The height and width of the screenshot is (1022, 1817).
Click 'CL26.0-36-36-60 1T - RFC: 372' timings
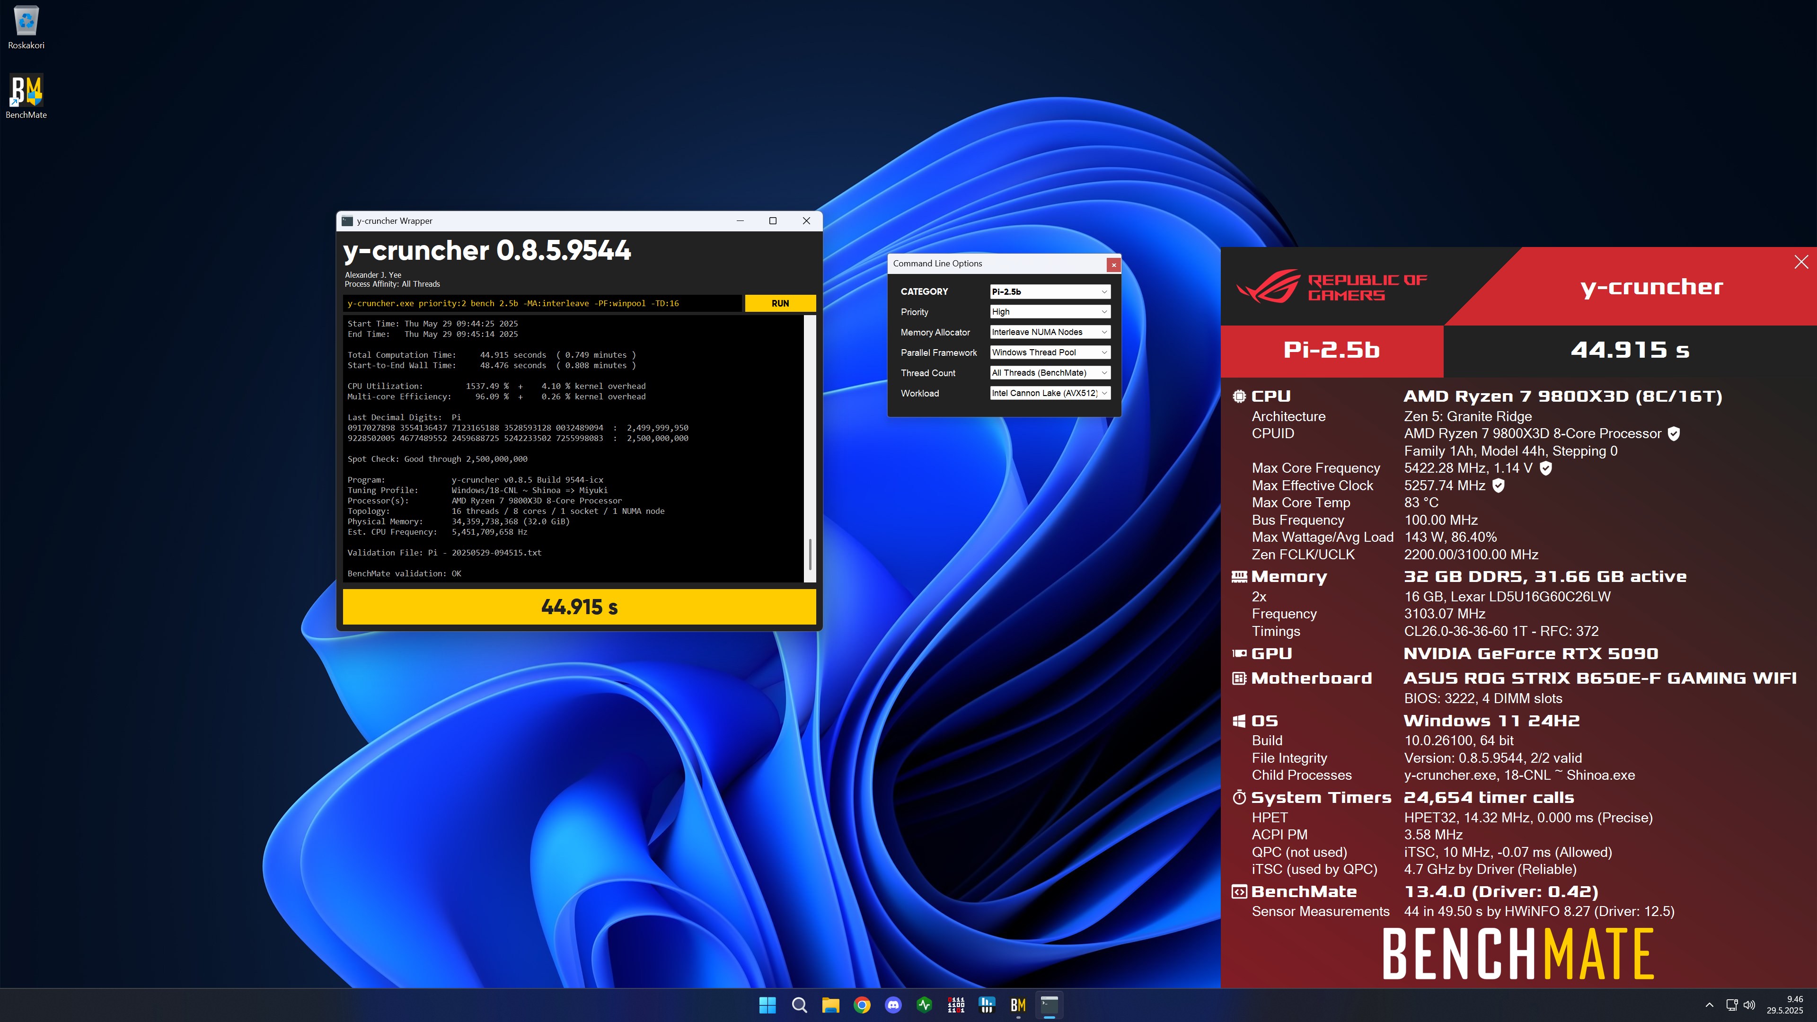pyautogui.click(x=1502, y=631)
